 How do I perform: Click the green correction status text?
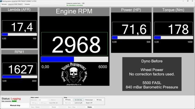tap(75, 5)
